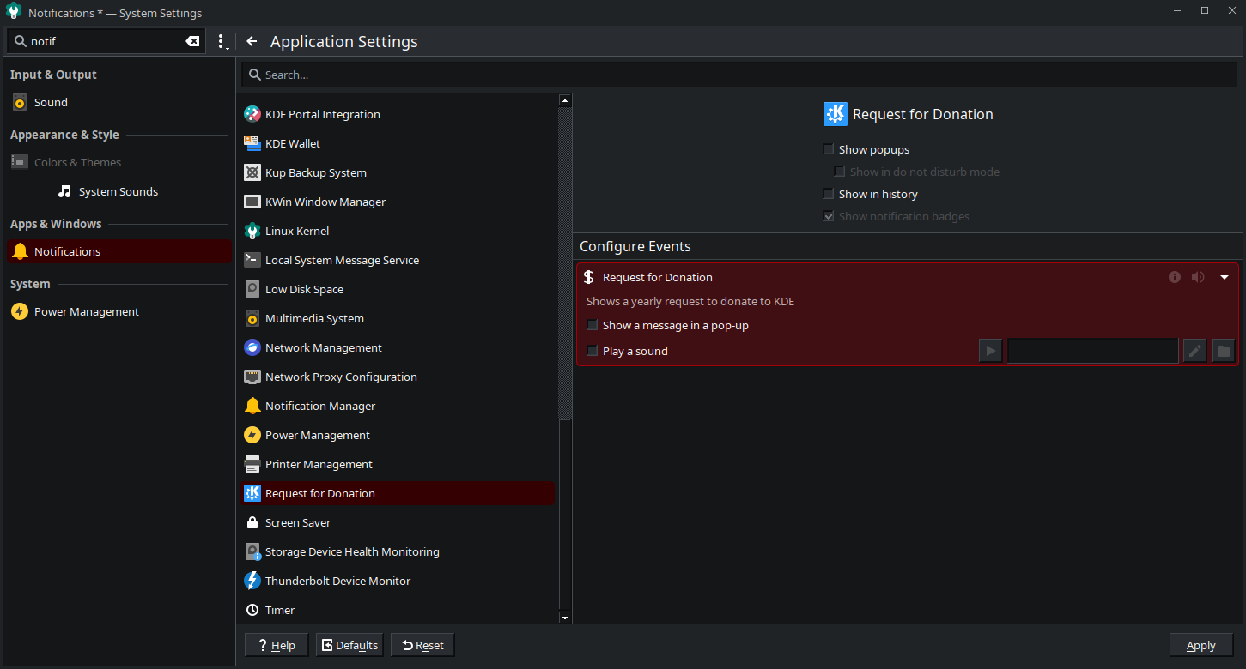Image resolution: width=1246 pixels, height=669 pixels.
Task: Click the back arrow beside Application Settings
Action: coord(252,41)
